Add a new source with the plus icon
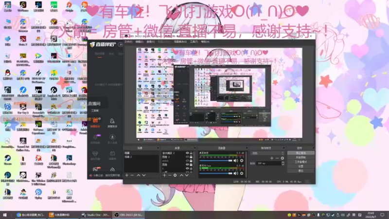The height and width of the screenshot is (219, 389). pos(164,175)
